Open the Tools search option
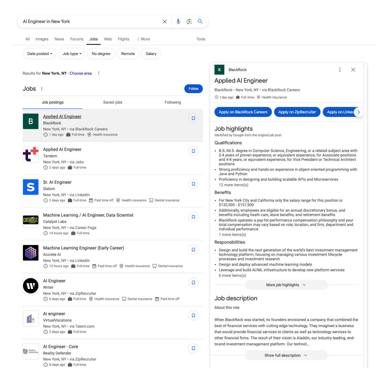 coord(201,39)
